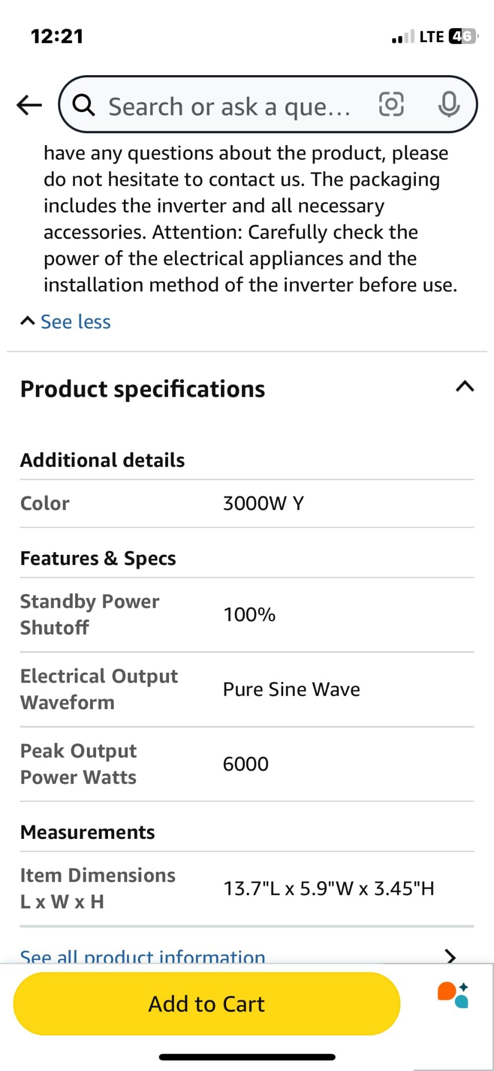Tap the home indicator bar
The width and height of the screenshot is (494, 1071).
coord(247,1057)
